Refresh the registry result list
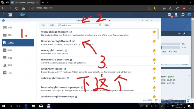 [x=156, y=100]
